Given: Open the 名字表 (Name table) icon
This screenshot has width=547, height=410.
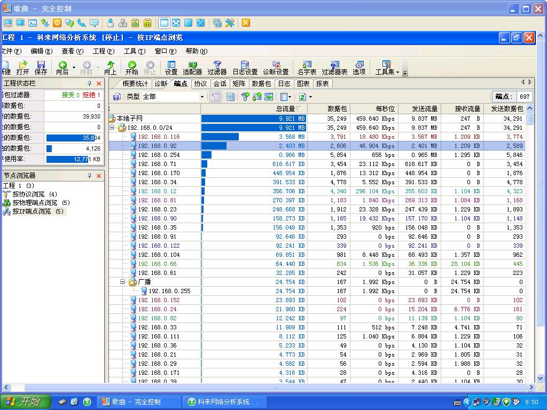Looking at the screenshot, I should (307, 67).
